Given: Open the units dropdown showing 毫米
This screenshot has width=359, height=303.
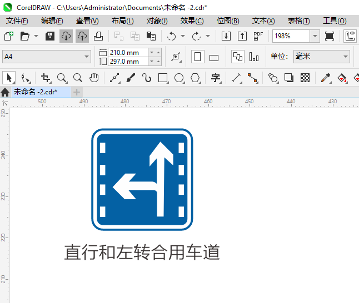Looking at the screenshot, I should pyautogui.click(x=322, y=57).
